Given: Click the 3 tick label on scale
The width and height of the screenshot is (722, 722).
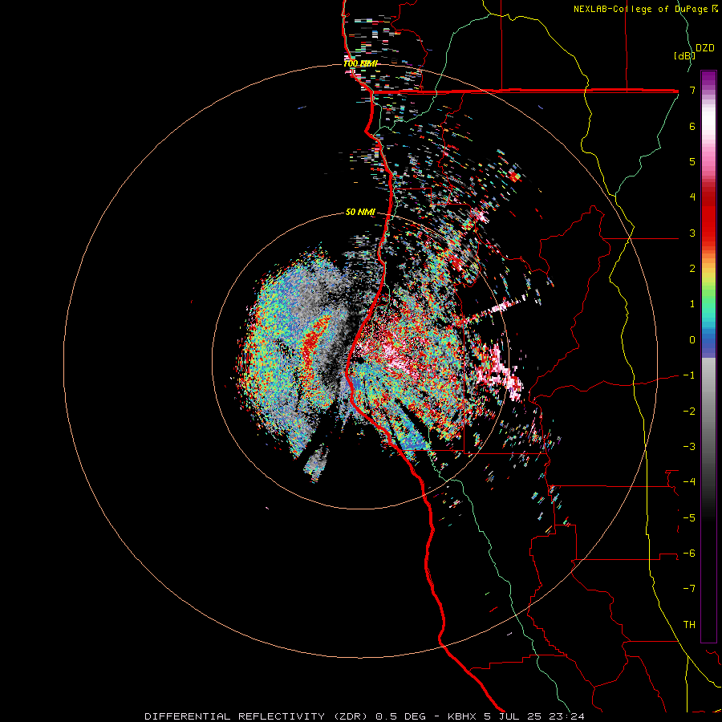Looking at the screenshot, I should coord(692,233).
